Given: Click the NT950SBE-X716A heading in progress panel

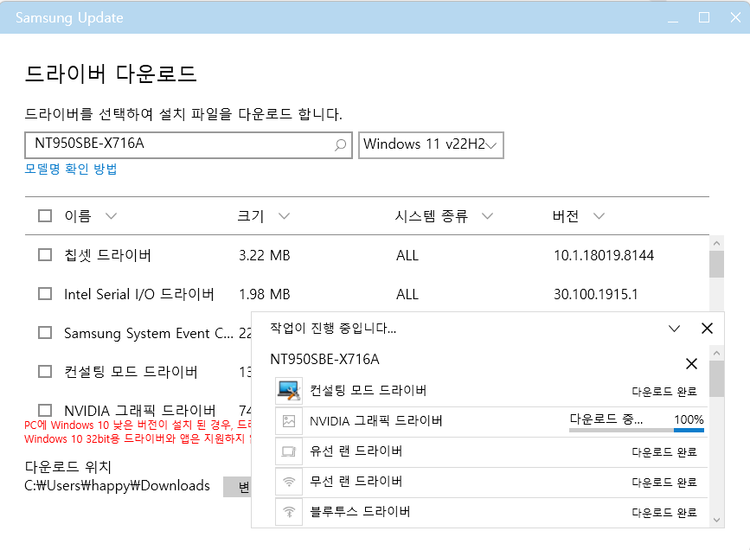Looking at the screenshot, I should 324,359.
